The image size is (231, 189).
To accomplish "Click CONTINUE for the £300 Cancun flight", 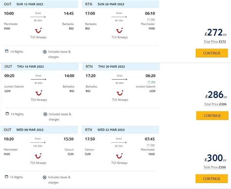I will pos(212,179).
